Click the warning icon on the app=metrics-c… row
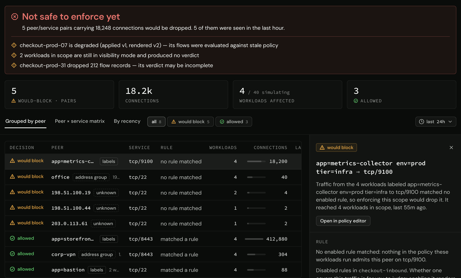 tap(12, 161)
